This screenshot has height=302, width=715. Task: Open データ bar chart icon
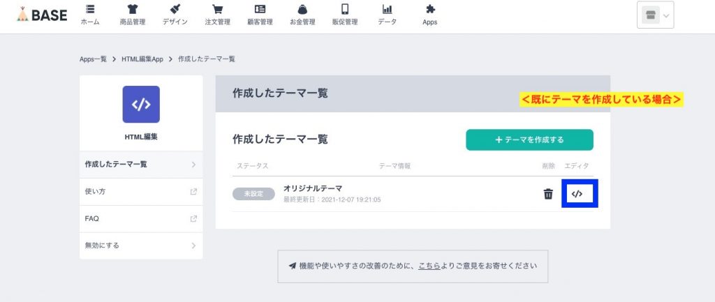[x=388, y=10]
